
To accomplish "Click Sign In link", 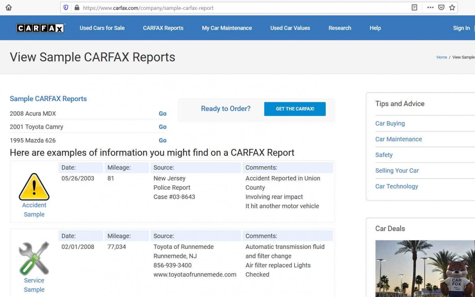I will [x=462, y=28].
